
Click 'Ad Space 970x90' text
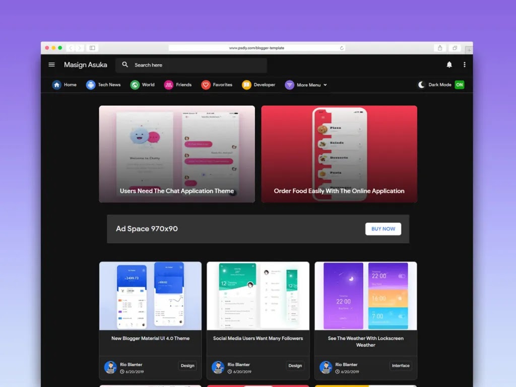[147, 229]
